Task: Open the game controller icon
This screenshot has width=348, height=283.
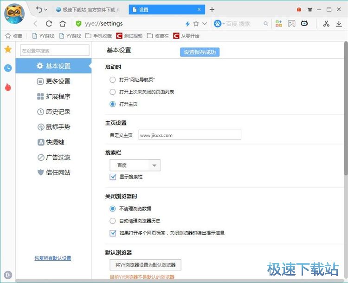Action: (291, 24)
